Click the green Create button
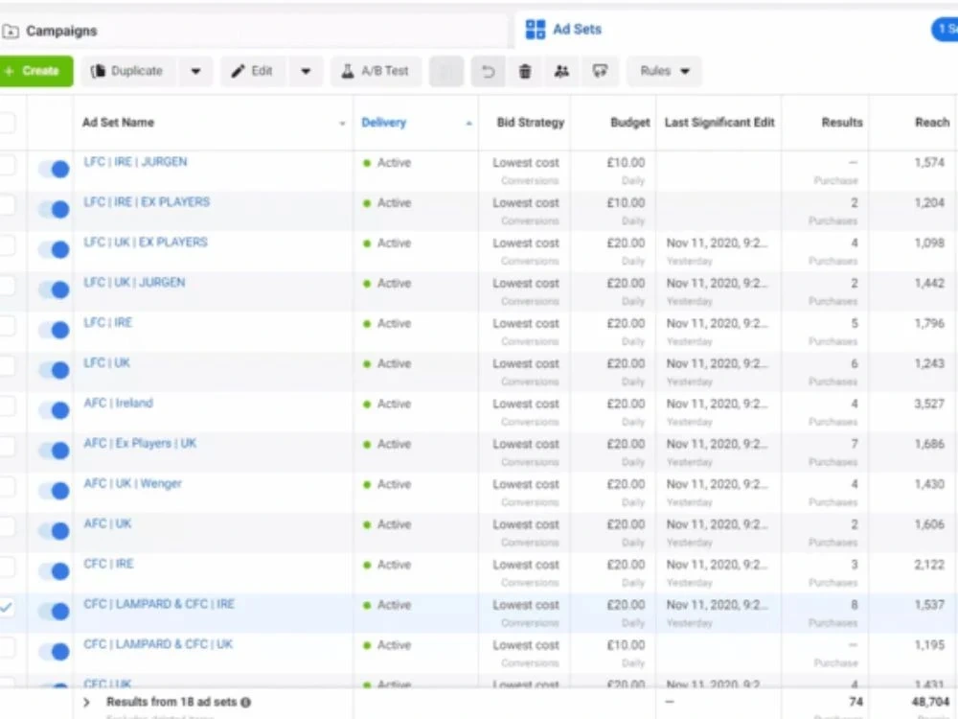This screenshot has height=719, width=958. 36,72
